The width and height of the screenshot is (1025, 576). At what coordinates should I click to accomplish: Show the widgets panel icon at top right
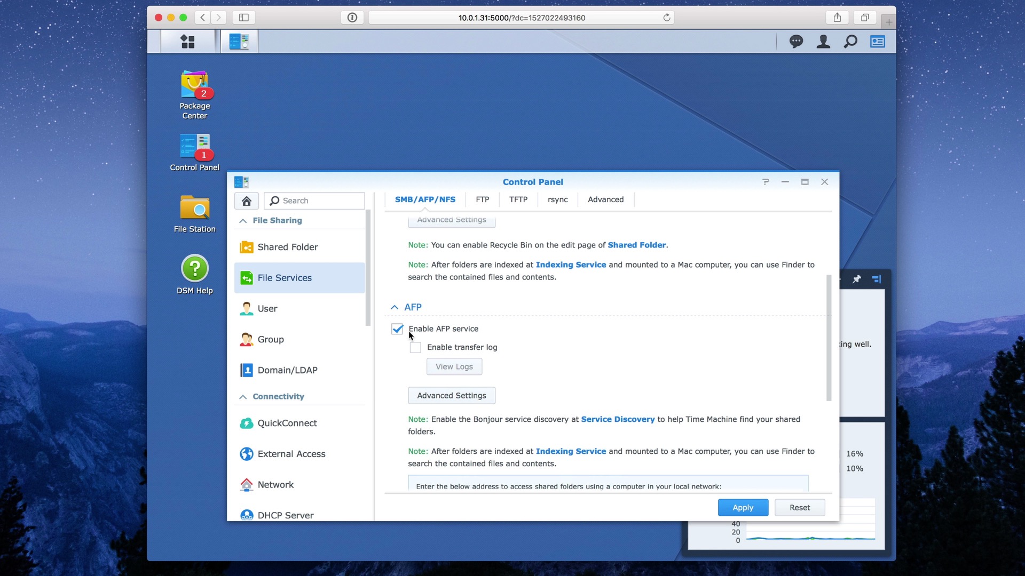click(877, 41)
